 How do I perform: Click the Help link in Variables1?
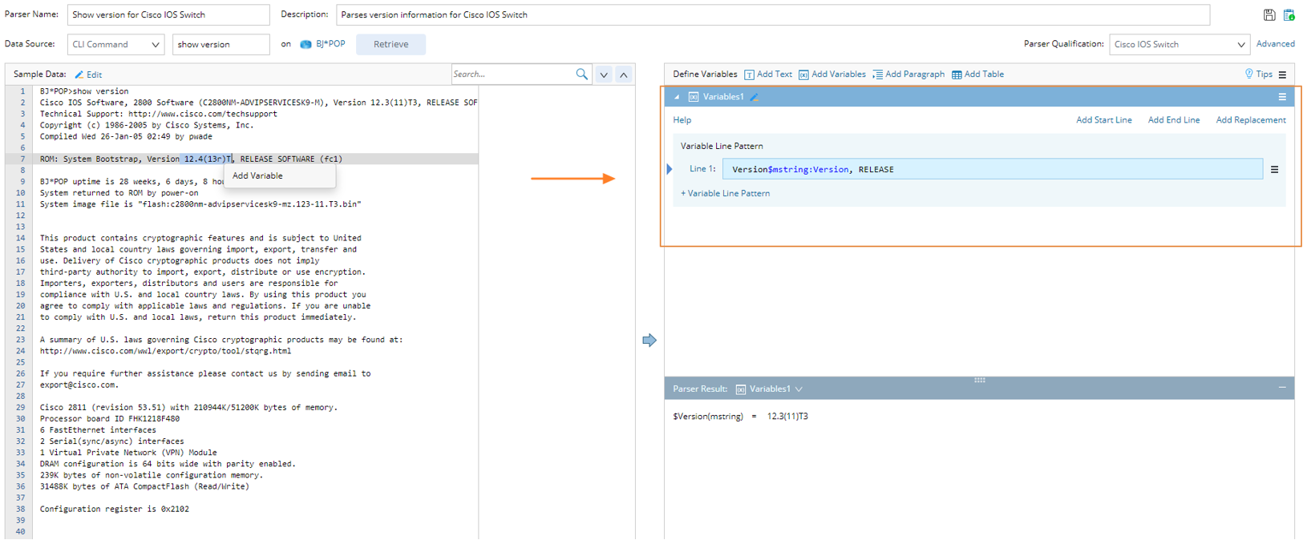point(682,120)
